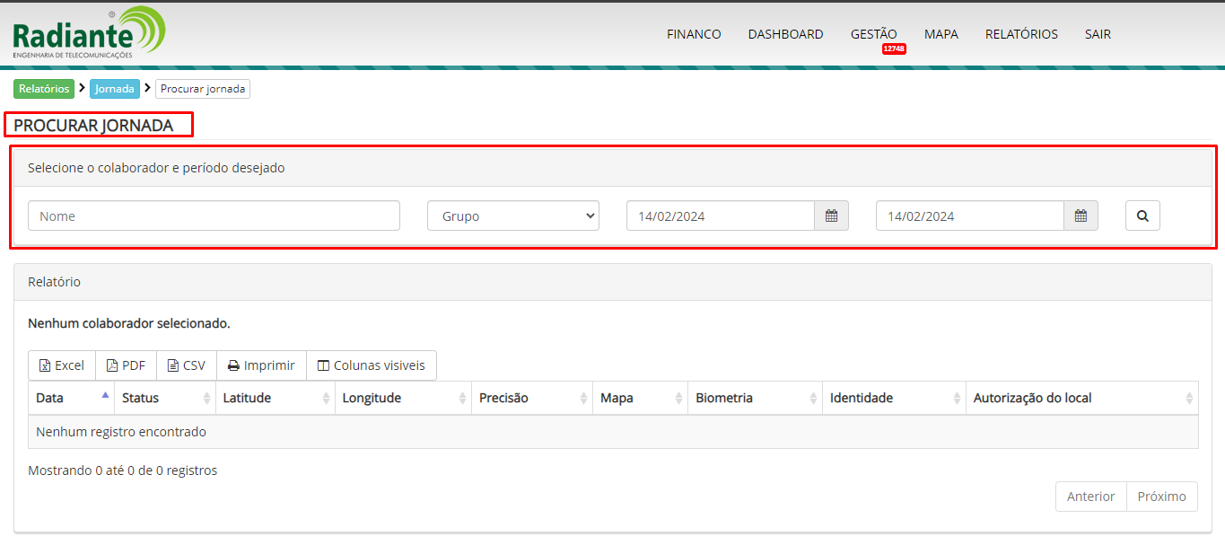Go to DASHBOARD in top navigation
Viewport: 1225px width, 545px height.
click(x=785, y=34)
